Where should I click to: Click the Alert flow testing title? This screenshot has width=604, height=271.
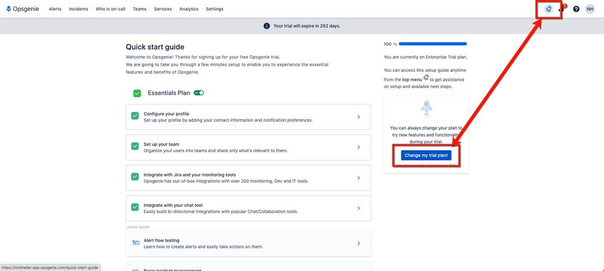pos(161,240)
